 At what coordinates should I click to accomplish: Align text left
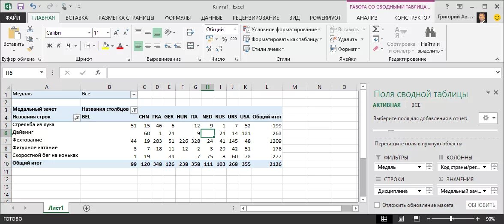(138, 46)
